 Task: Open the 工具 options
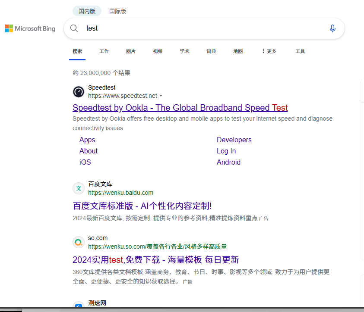[300, 51]
